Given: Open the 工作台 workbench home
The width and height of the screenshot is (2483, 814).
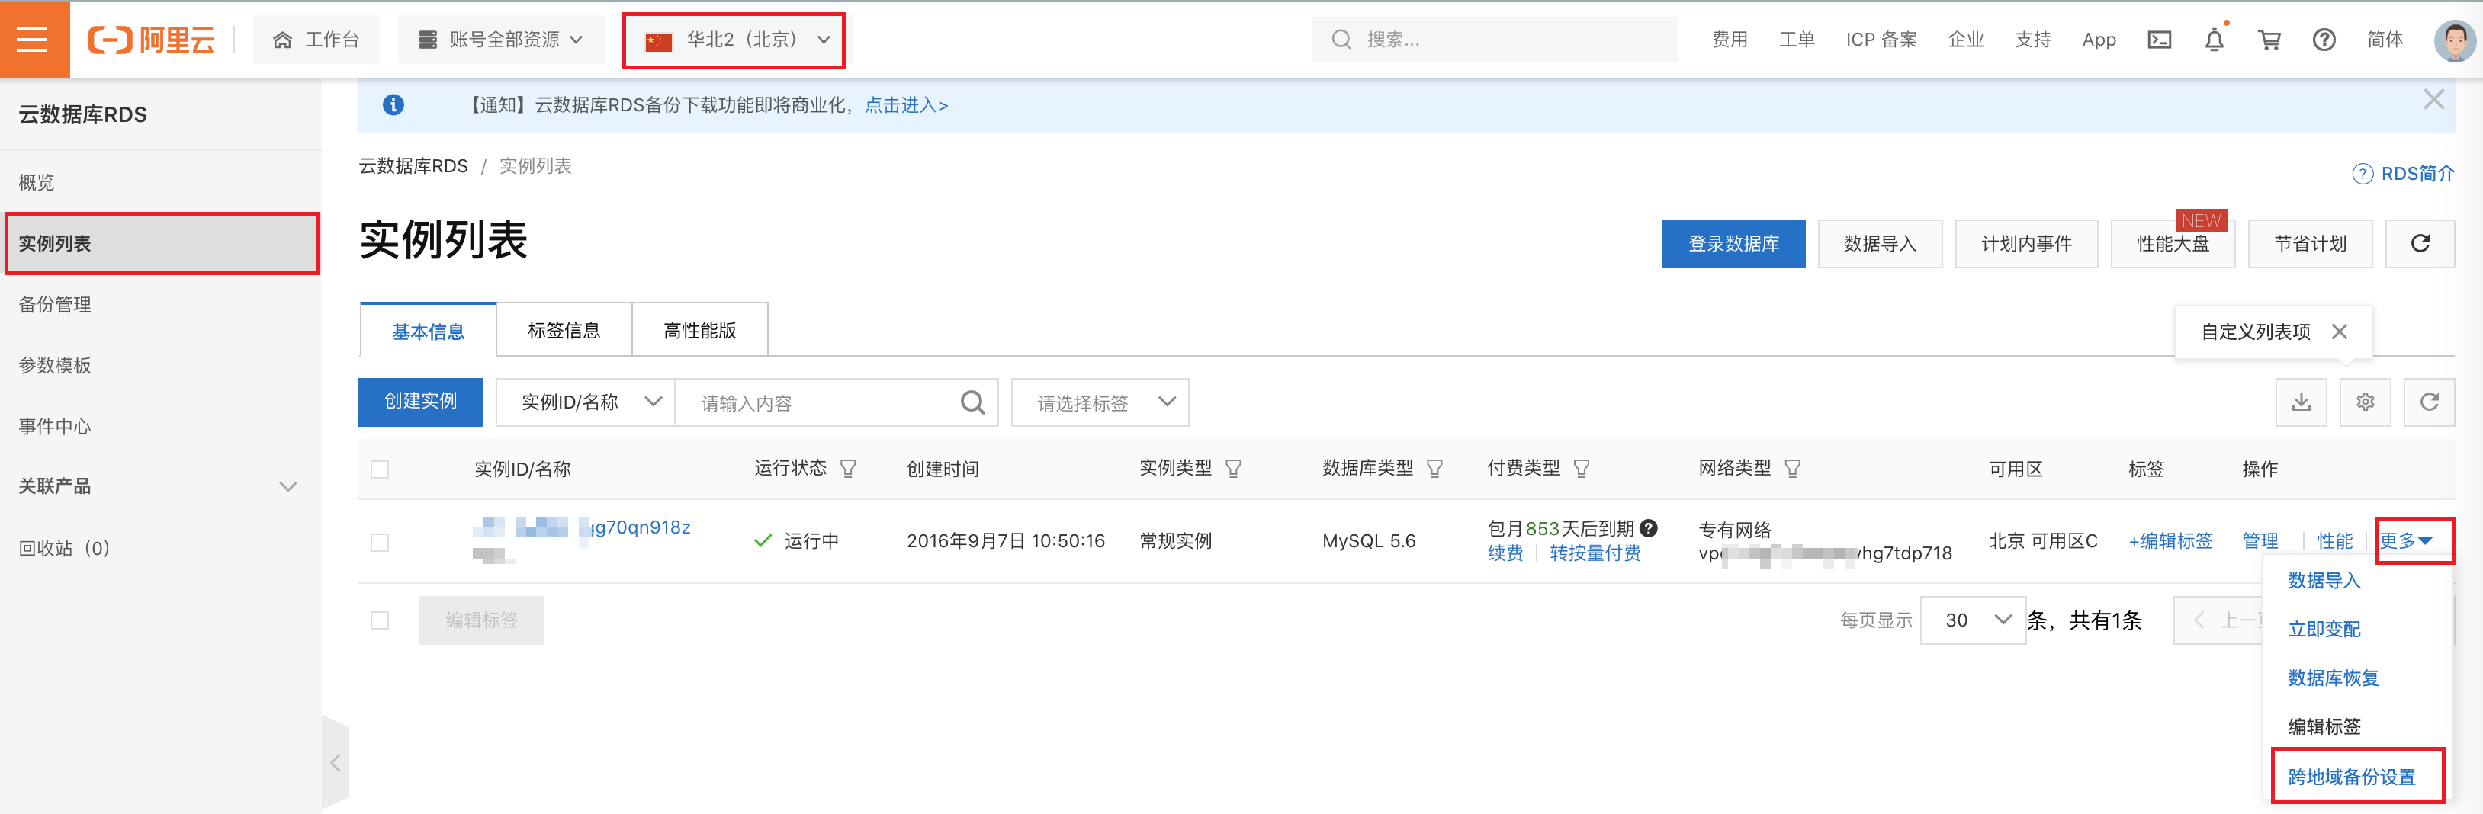Looking at the screenshot, I should pyautogui.click(x=317, y=40).
